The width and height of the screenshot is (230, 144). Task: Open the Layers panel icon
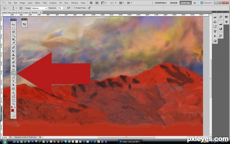click(x=215, y=17)
